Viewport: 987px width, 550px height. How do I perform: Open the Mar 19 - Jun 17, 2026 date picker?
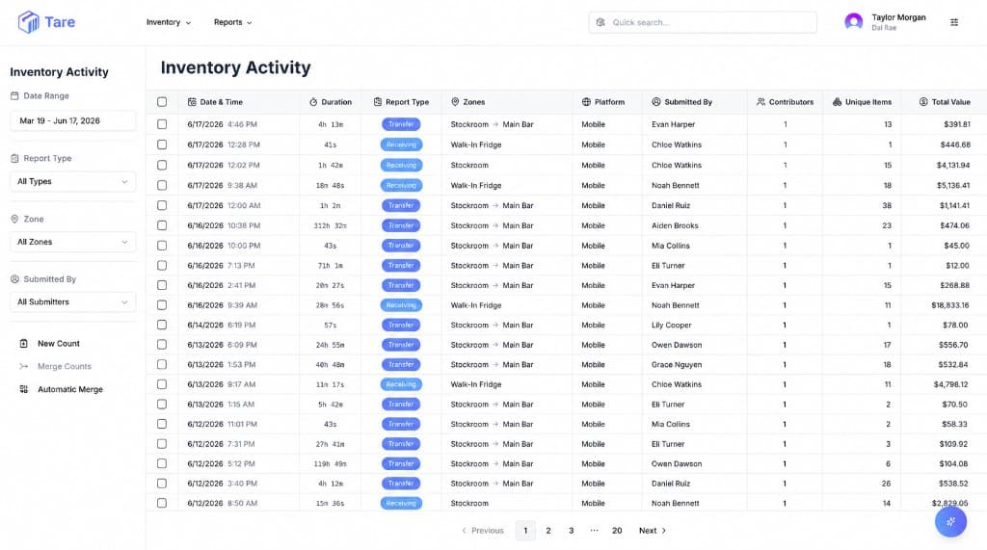click(x=73, y=120)
